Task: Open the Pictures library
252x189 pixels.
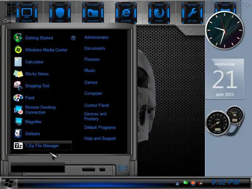Action: [x=92, y=59]
